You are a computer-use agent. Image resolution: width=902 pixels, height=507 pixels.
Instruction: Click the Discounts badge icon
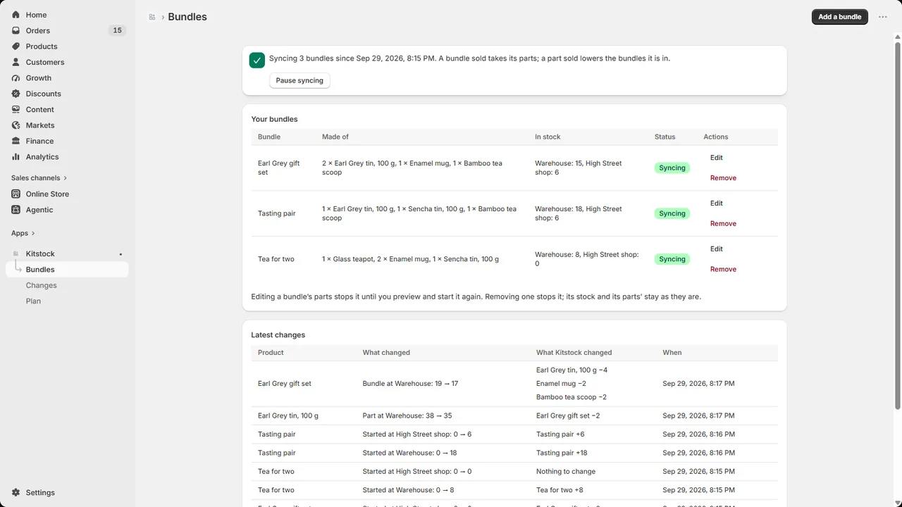click(x=16, y=94)
